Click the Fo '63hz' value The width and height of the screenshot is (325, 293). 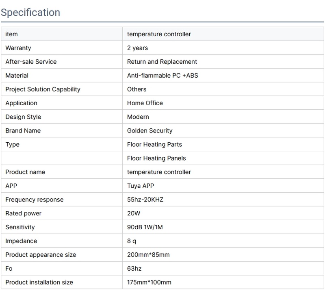tap(134, 269)
